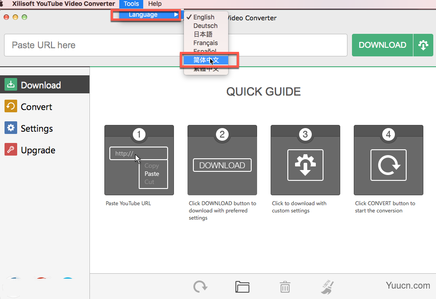Click the green download-with-gear icon
Image resolution: width=436 pixels, height=299 pixels.
click(x=423, y=45)
